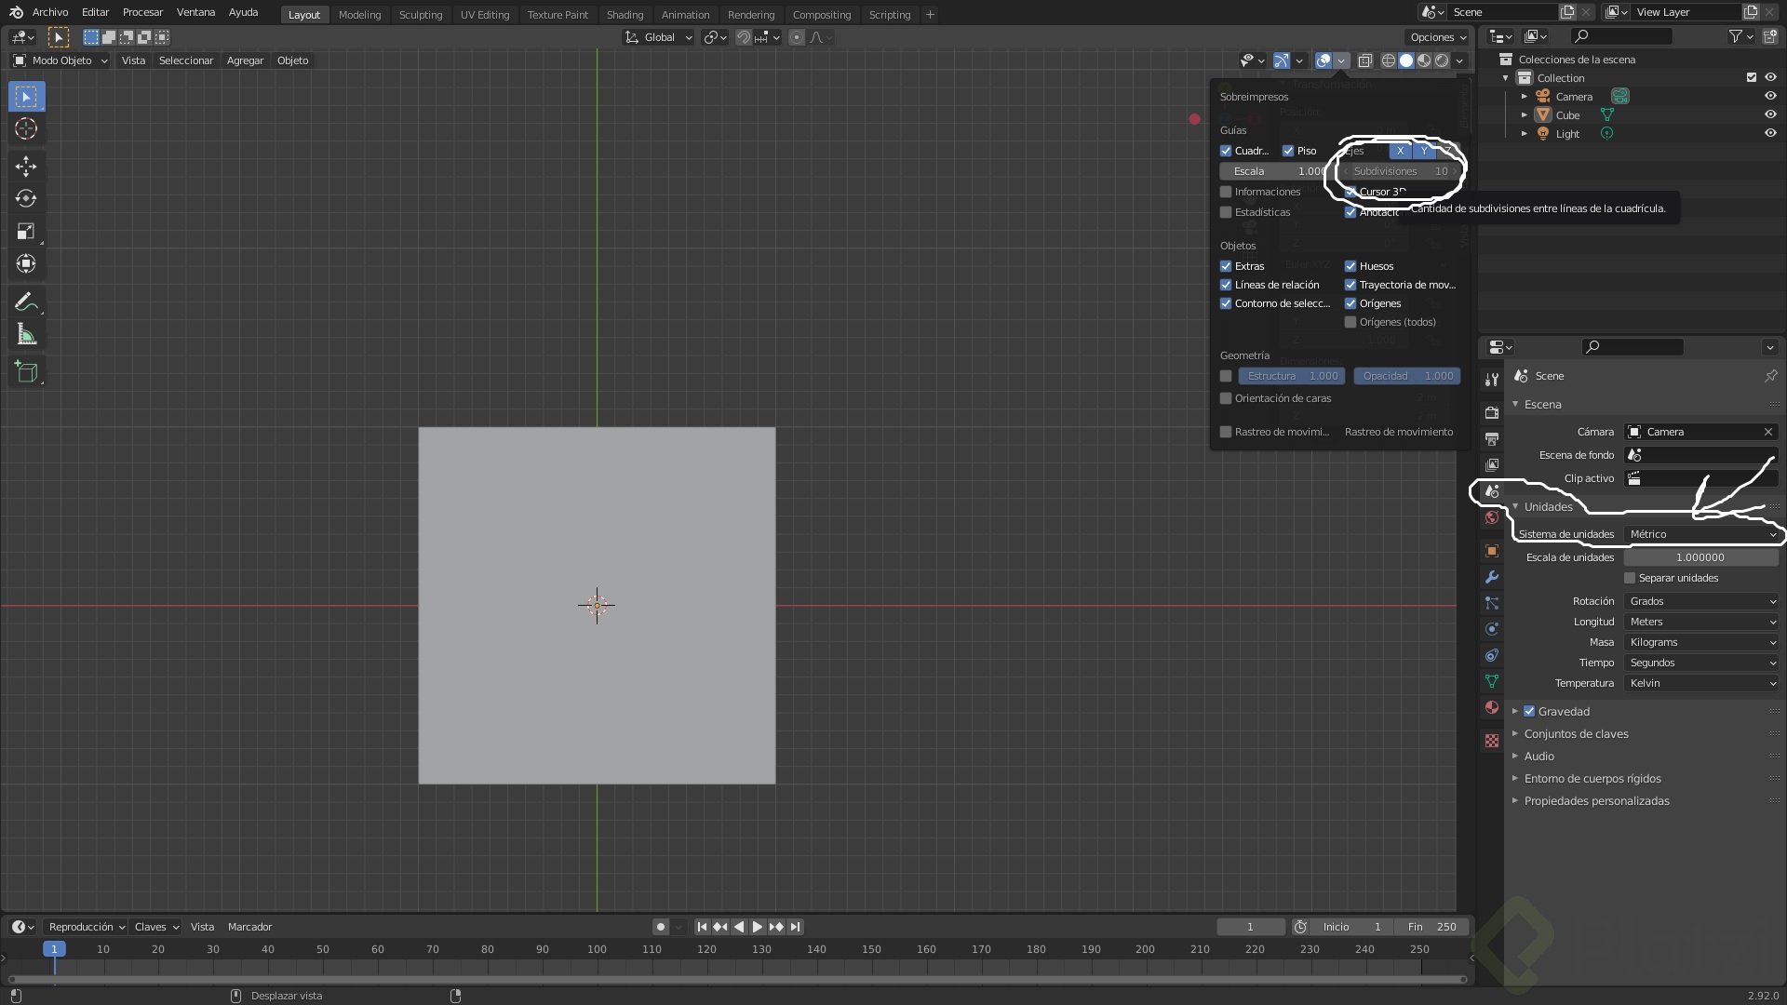This screenshot has height=1005, width=1787.
Task: Open Modifier properties wrench tab
Action: 1492,577
